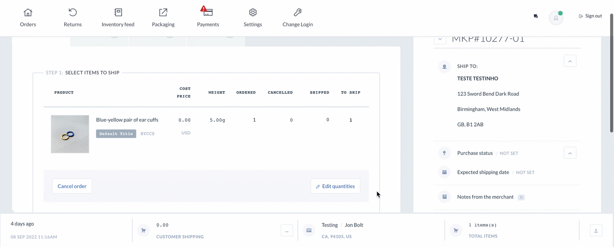Collapse the Purchase status section

[x=570, y=153]
